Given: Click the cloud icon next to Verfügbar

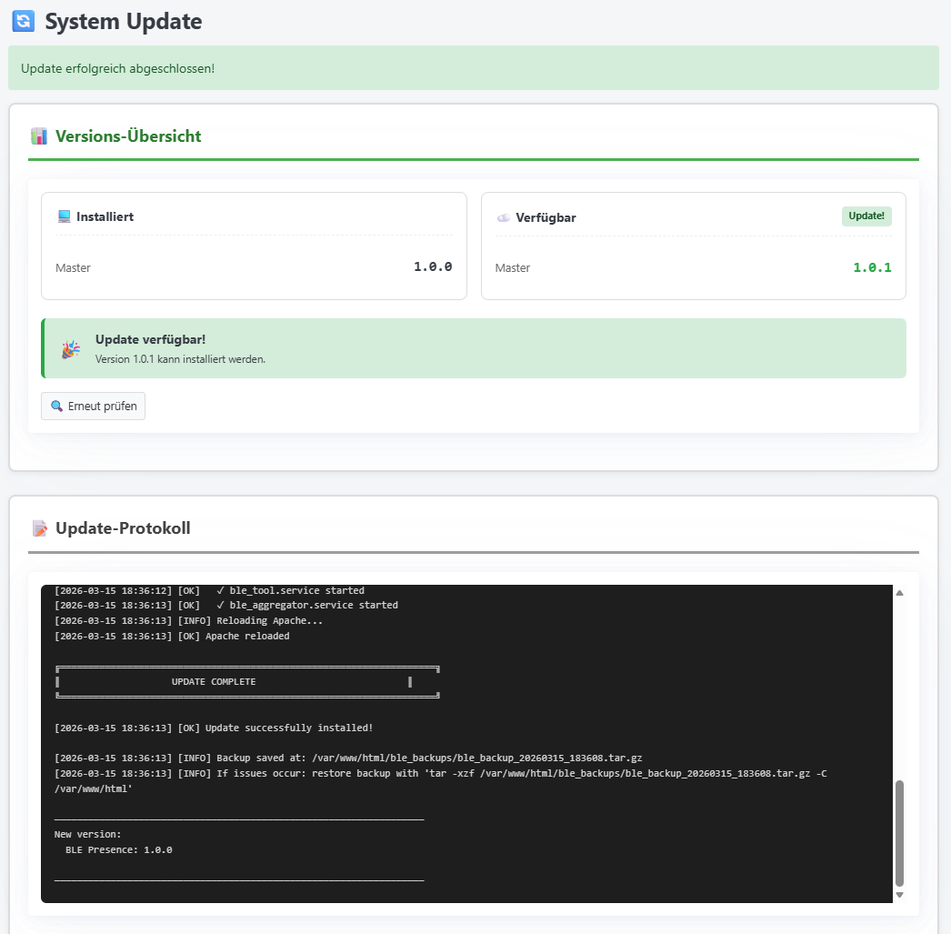Looking at the screenshot, I should click(x=504, y=218).
